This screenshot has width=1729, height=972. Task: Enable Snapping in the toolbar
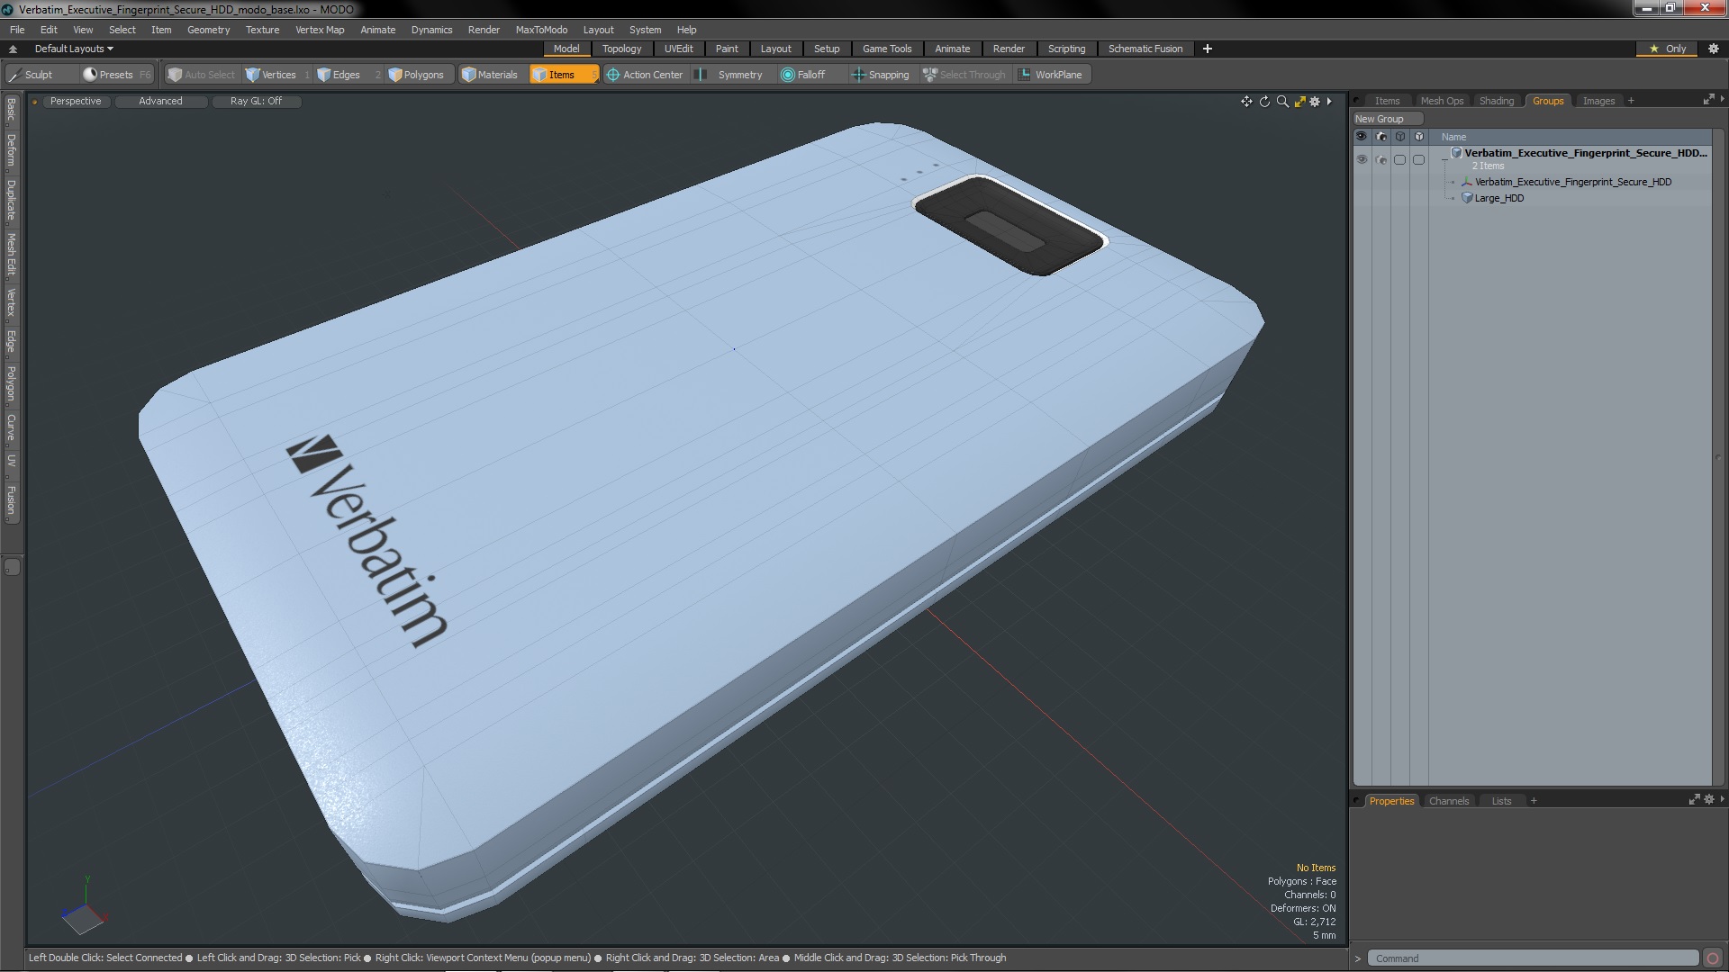coord(881,75)
